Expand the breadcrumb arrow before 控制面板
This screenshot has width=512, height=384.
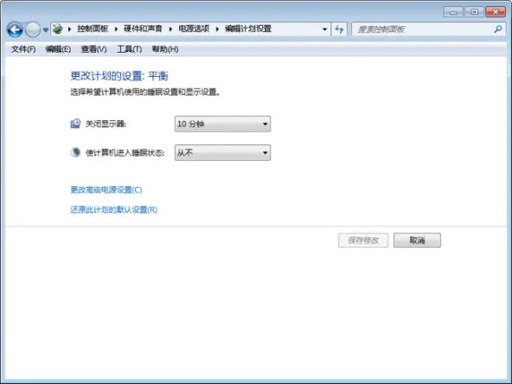pyautogui.click(x=70, y=29)
